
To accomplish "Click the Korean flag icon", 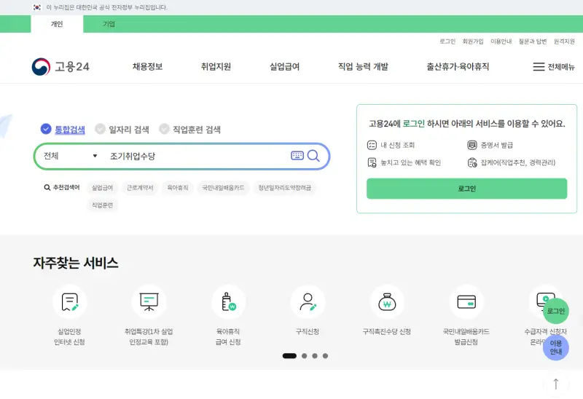I will coord(37,7).
